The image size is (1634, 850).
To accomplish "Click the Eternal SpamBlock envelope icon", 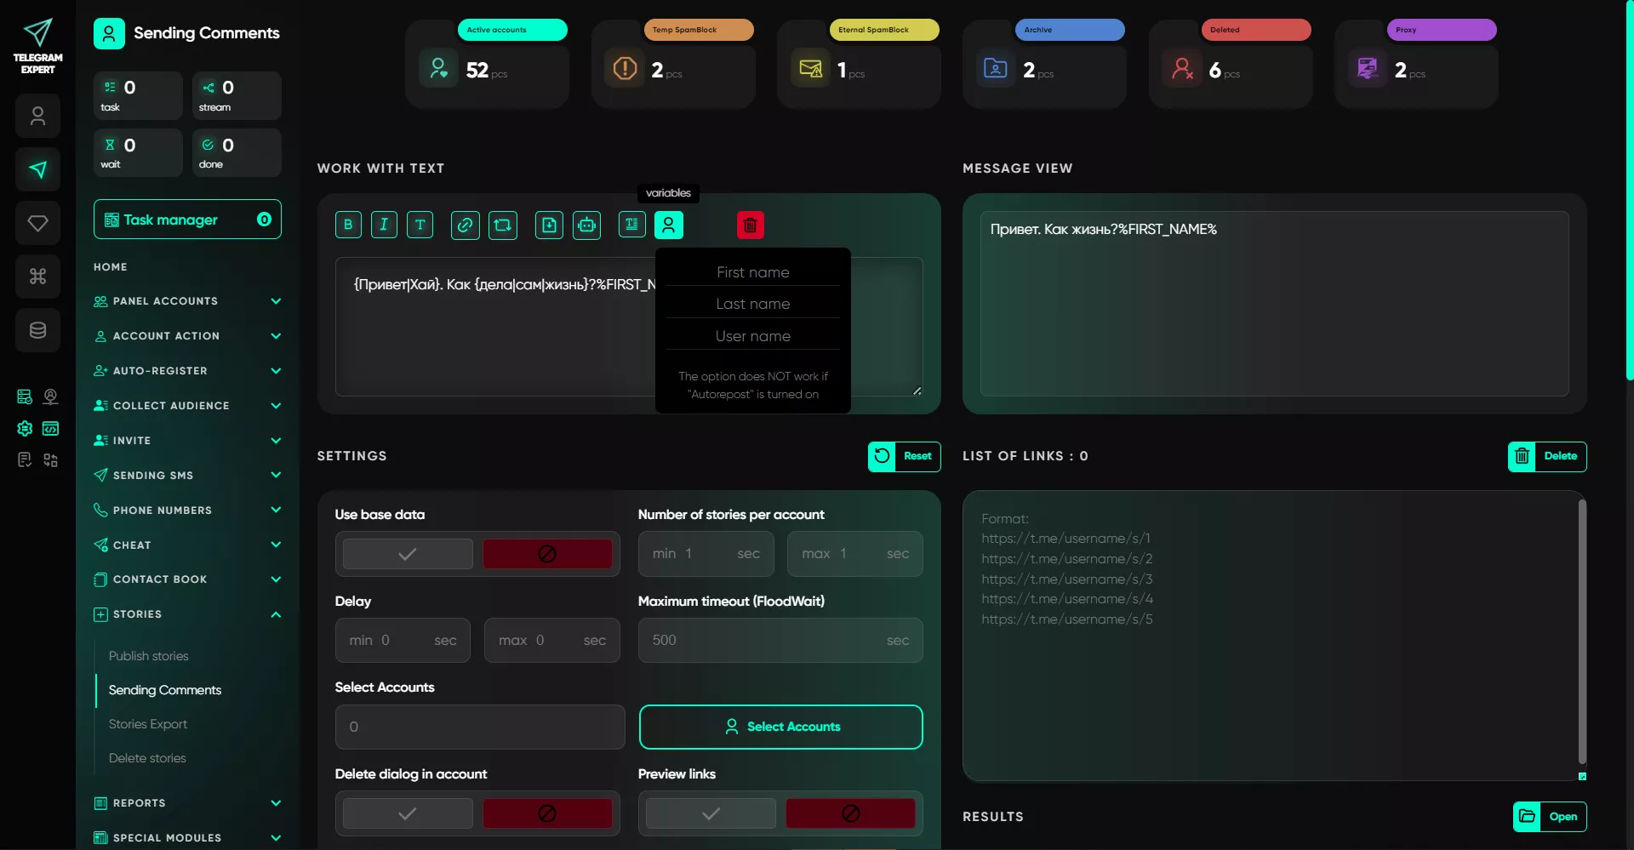I will pos(810,68).
